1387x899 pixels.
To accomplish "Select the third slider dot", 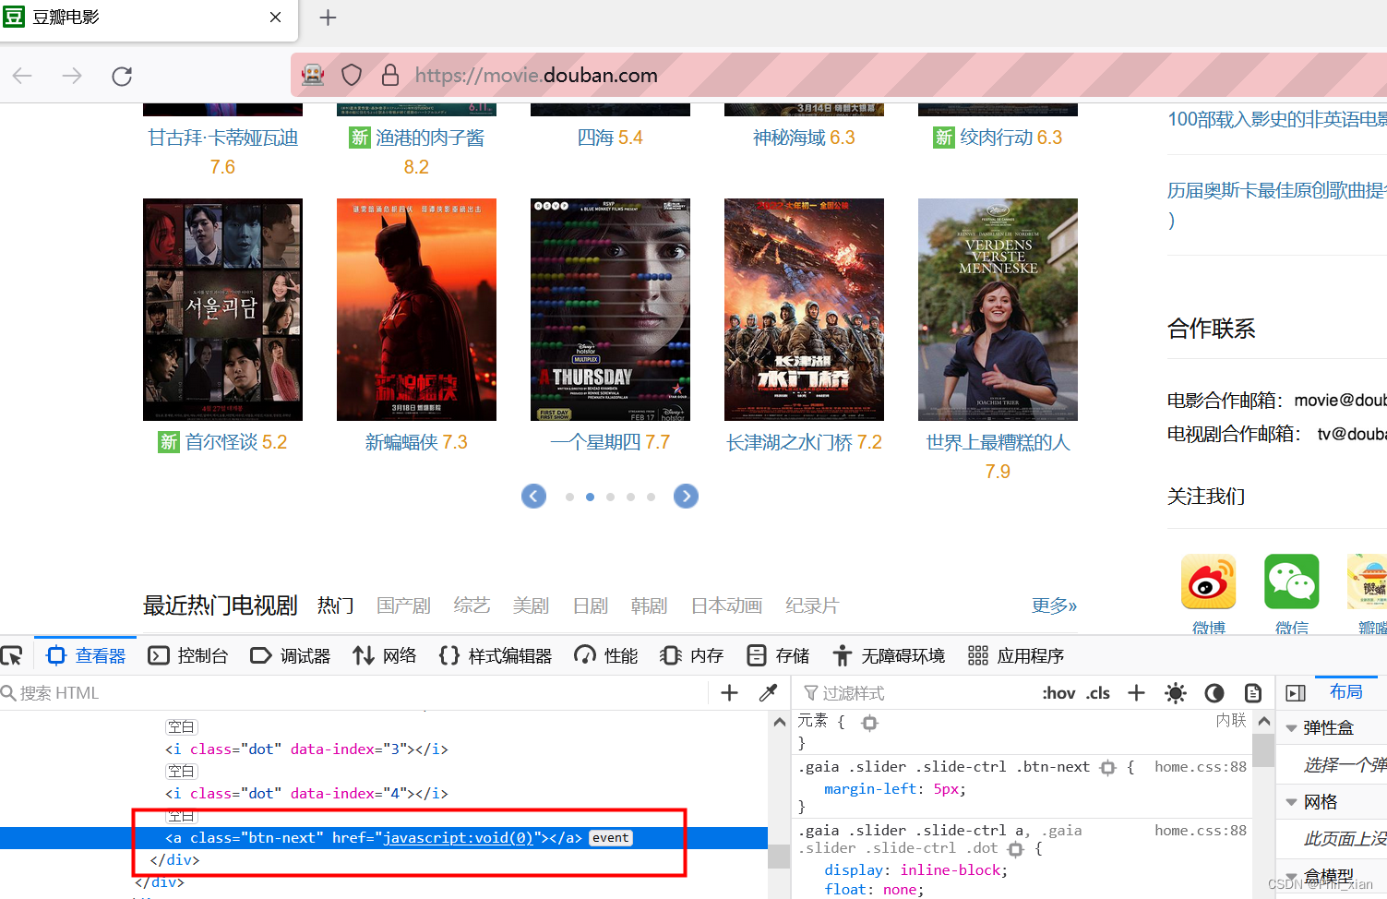I will click(x=610, y=497).
